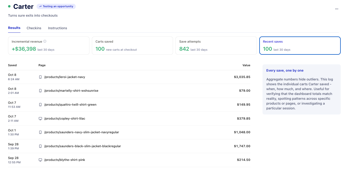Image resolution: width=352 pixels, height=170 pixels.
Task: Click the Oct 8 6:24 AM timestamp
Action: point(14,77)
